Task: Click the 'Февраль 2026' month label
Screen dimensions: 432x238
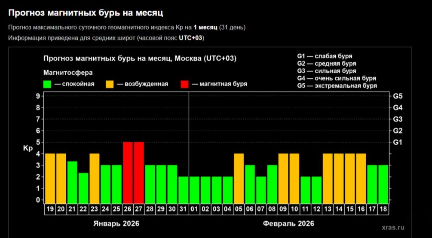Action: (288, 224)
